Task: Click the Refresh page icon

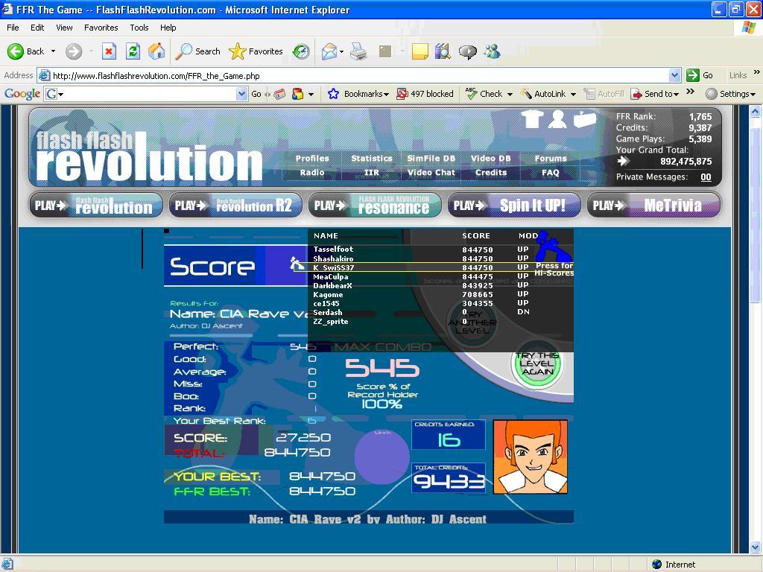Action: click(x=133, y=51)
